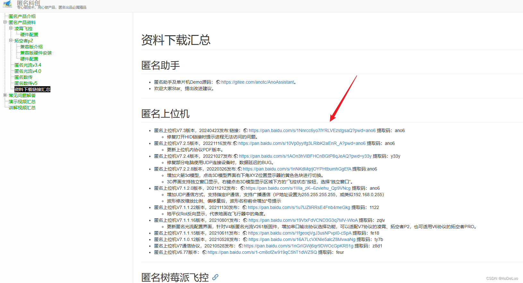The image size is (523, 283).
Task: Select 匿名产品资料 in the sidebar tree
Action: tap(22, 22)
